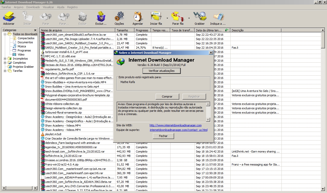Image resolution: width=327 pixels, height=193 pixels.
Task: Expand the Tarefas tree node
Action: point(5,71)
